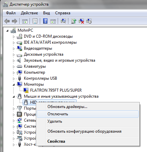Click the Update driver software toolbar icon
147x152 pixels.
point(74,21)
